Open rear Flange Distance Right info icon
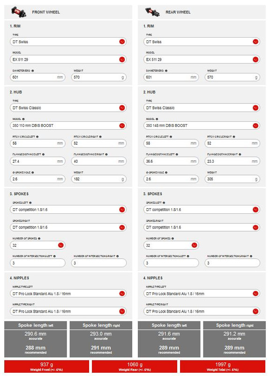 point(240,155)
